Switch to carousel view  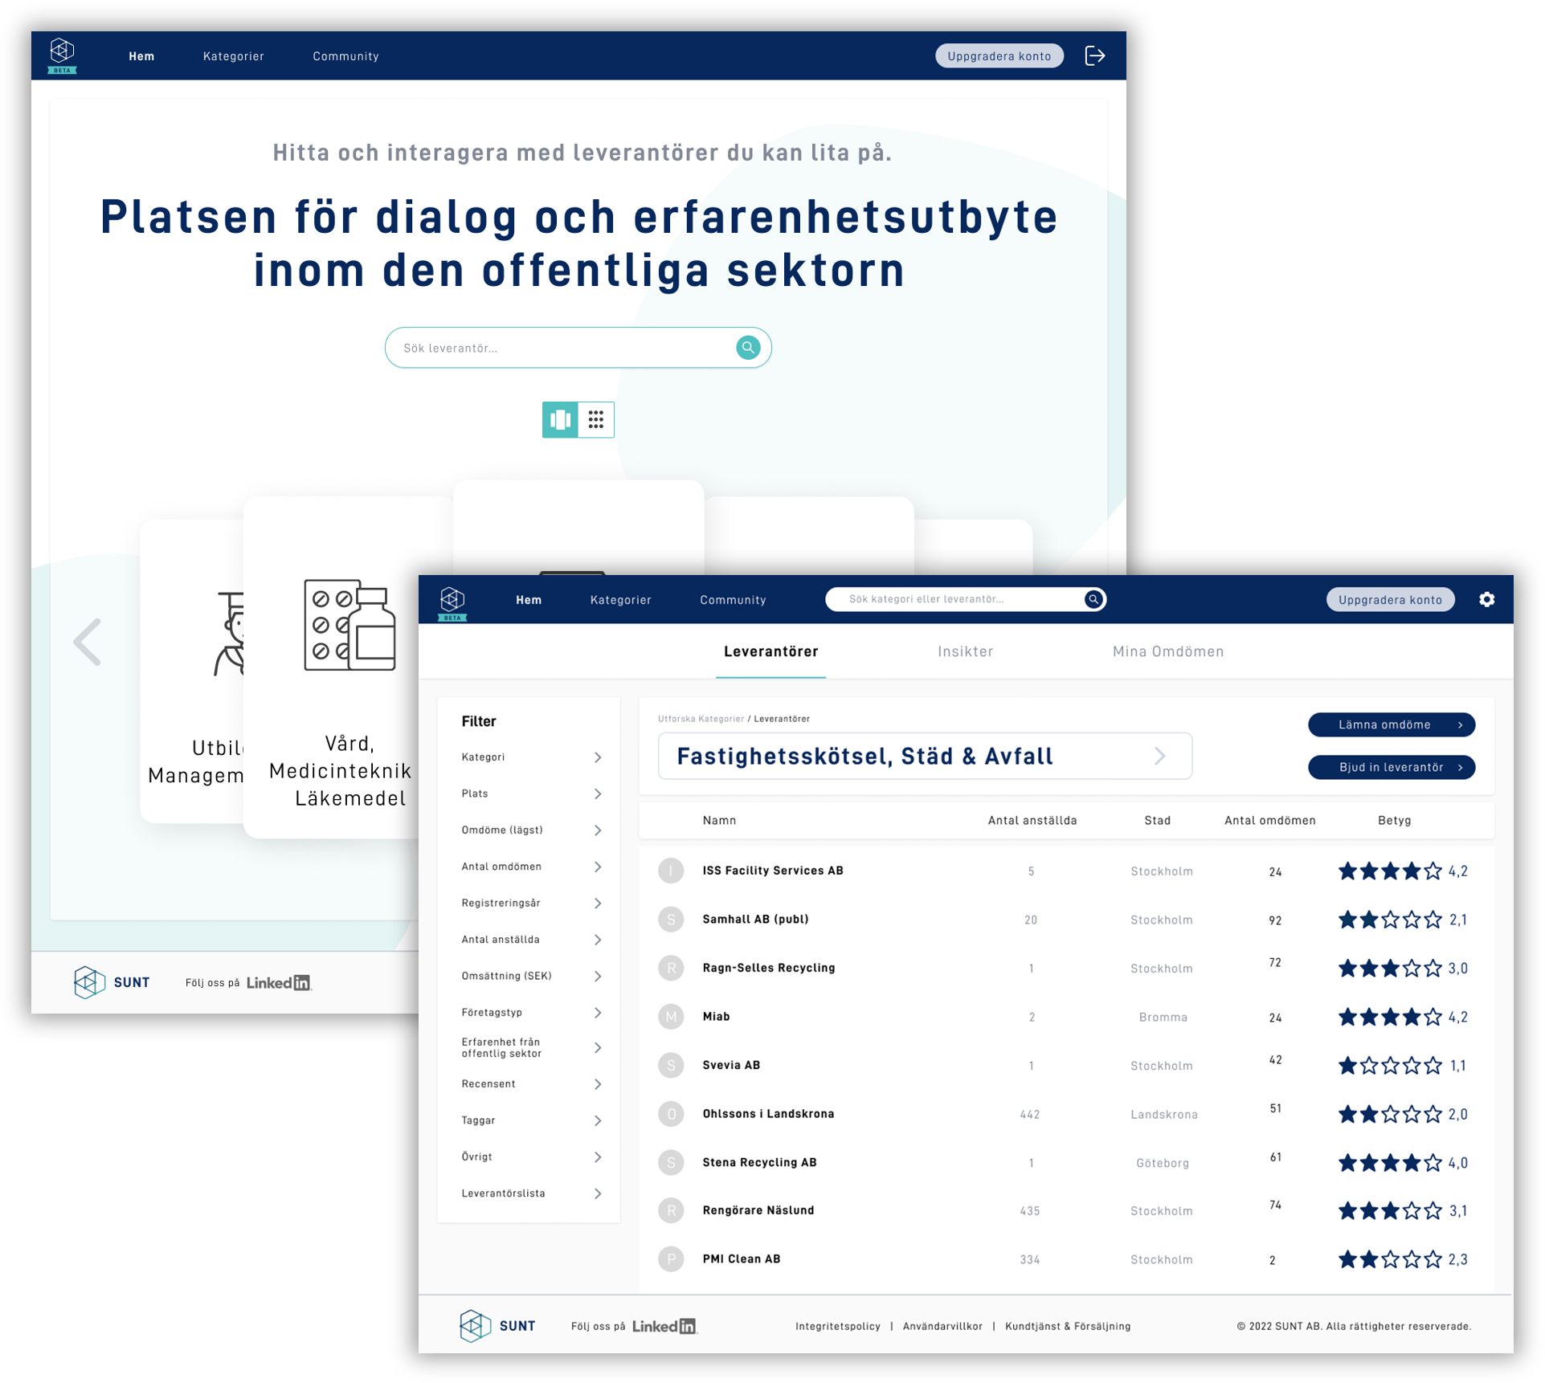(x=561, y=419)
